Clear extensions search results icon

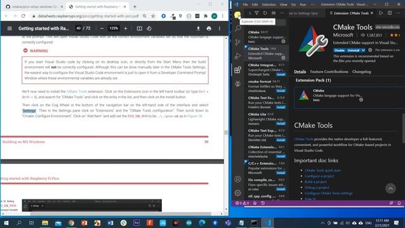click(x=273, y=13)
